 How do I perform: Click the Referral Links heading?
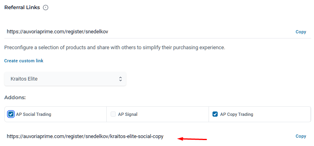pyautogui.click(x=22, y=8)
